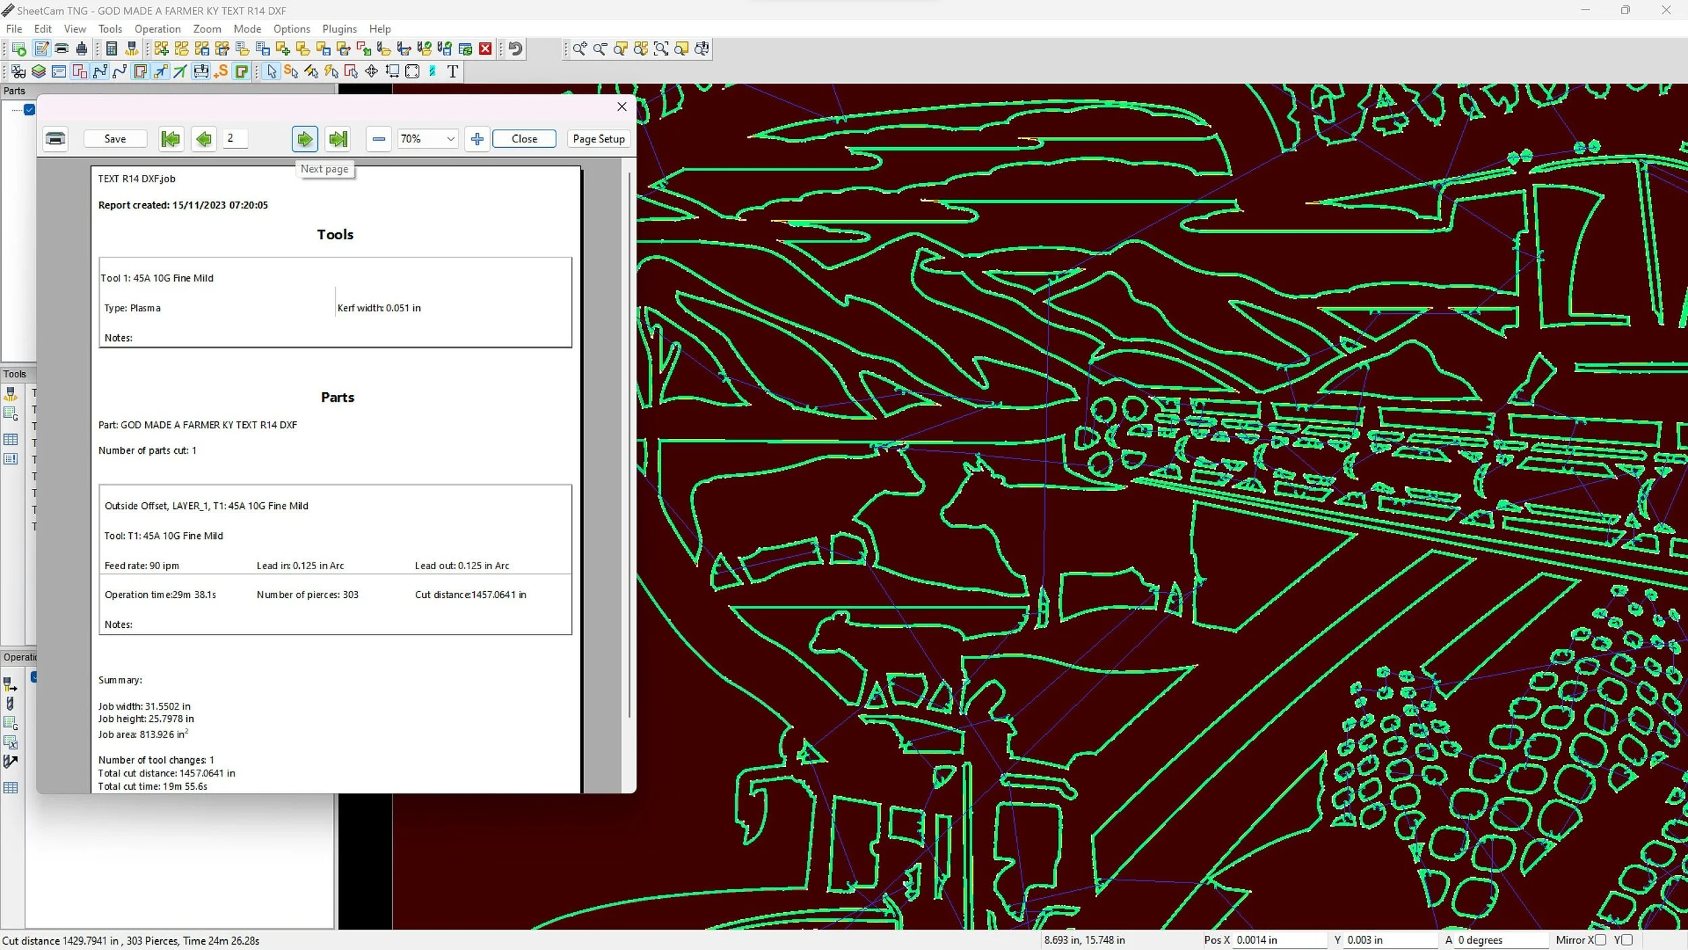Decrease report zoom with minus button
1688x950 pixels.
coord(379,139)
